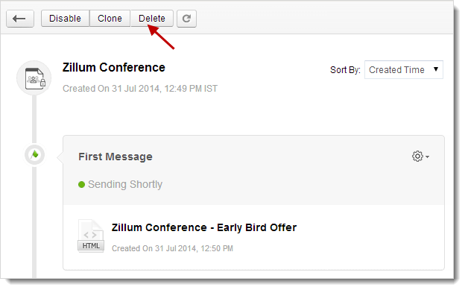Select the First Message heading

116,157
